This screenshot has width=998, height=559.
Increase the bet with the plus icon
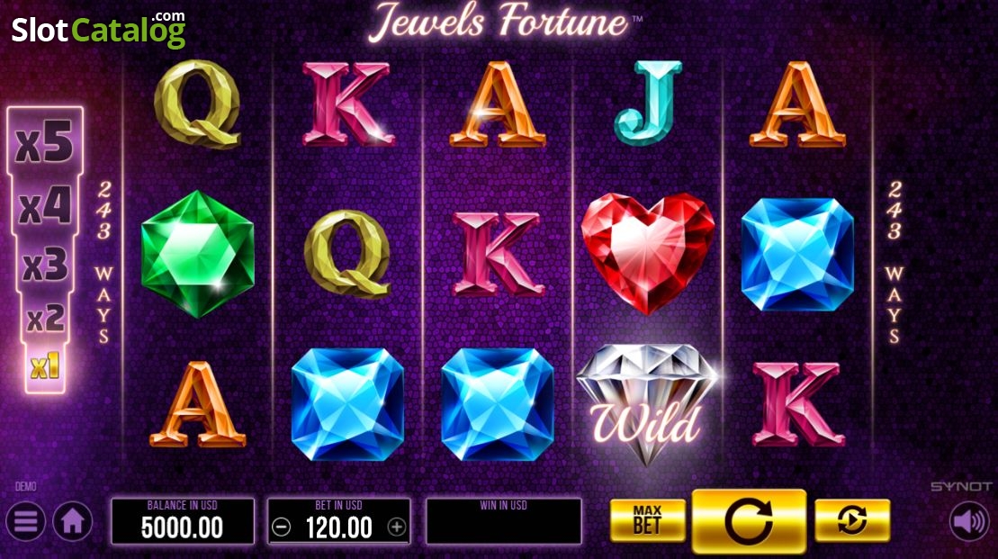[397, 527]
